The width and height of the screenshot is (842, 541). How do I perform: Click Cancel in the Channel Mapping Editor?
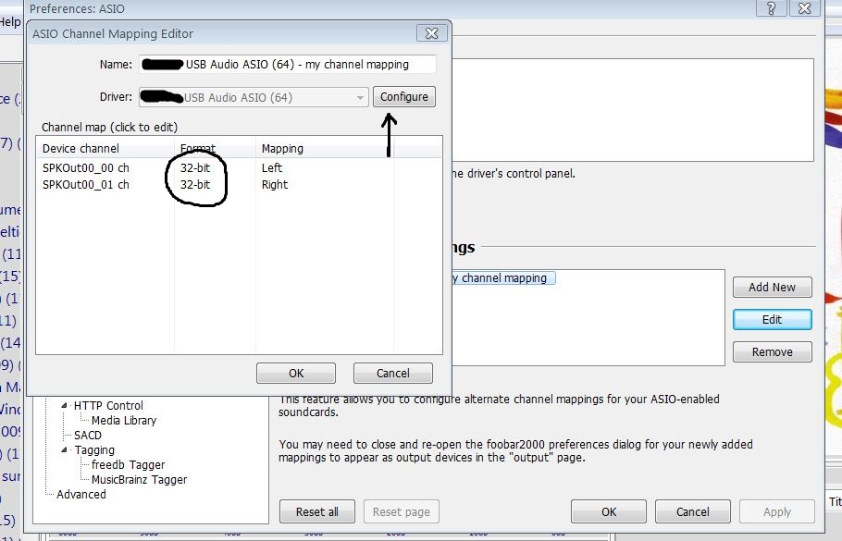392,373
